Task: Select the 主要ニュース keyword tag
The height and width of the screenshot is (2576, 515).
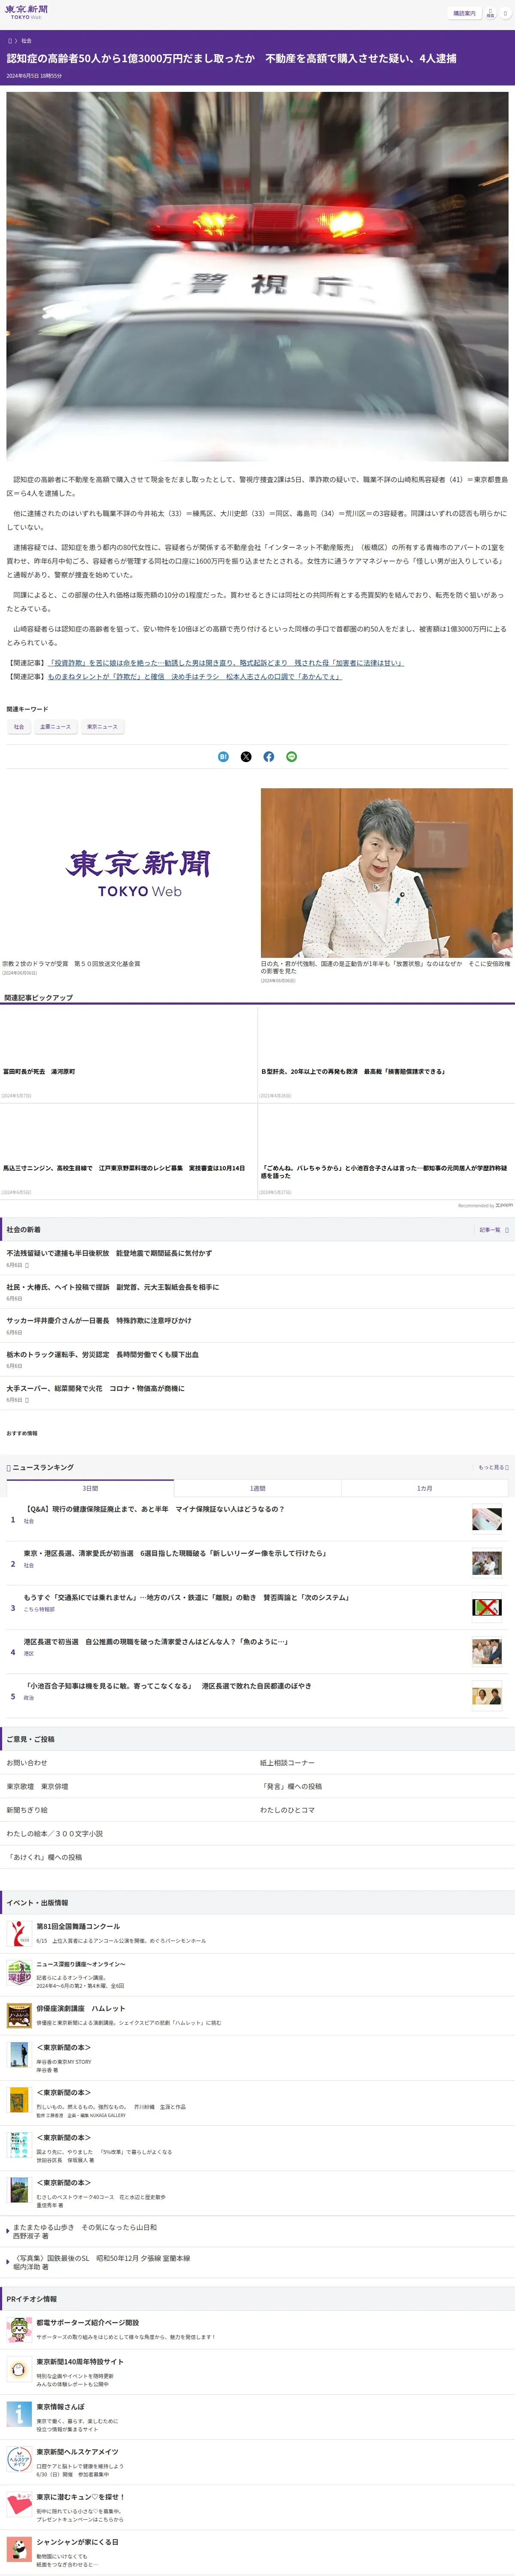Action: 56,727
